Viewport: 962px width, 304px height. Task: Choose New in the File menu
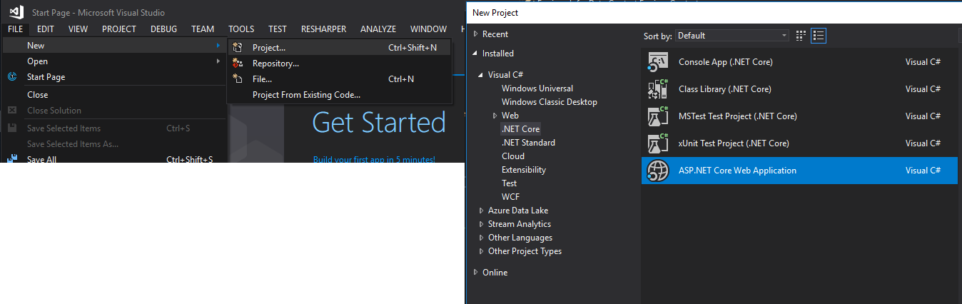[x=114, y=46]
